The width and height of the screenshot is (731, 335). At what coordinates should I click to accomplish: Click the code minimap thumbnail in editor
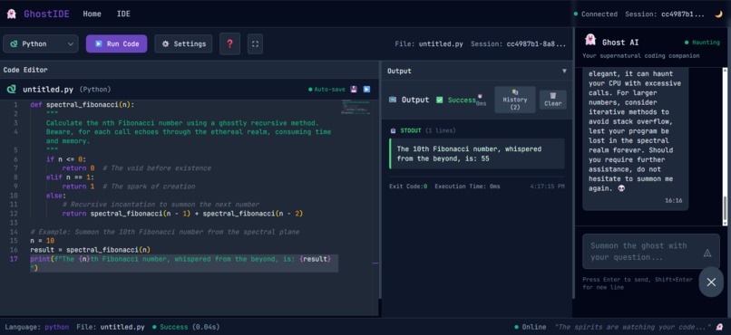[x=356, y=107]
